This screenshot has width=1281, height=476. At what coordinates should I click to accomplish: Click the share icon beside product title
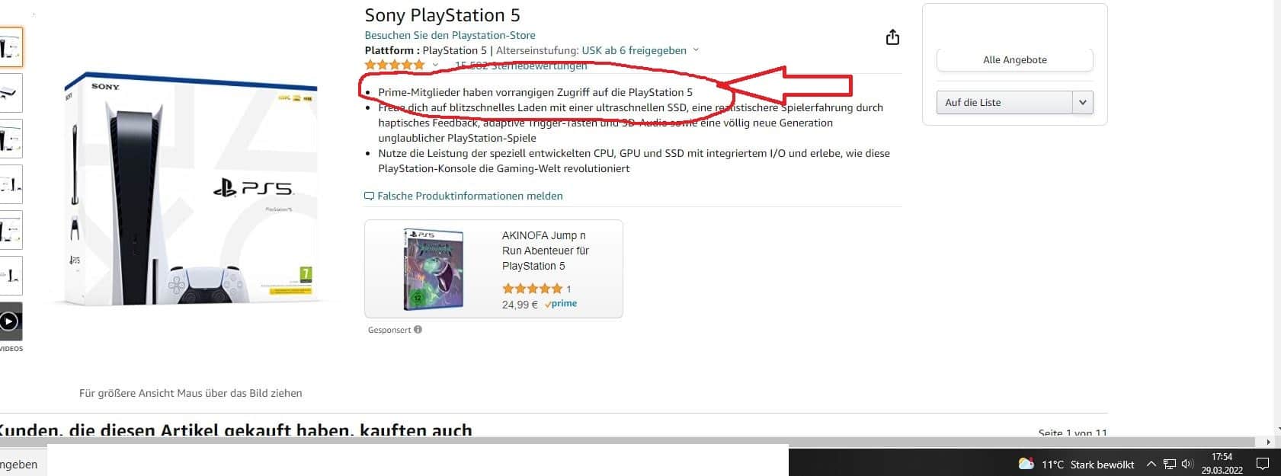click(x=892, y=37)
